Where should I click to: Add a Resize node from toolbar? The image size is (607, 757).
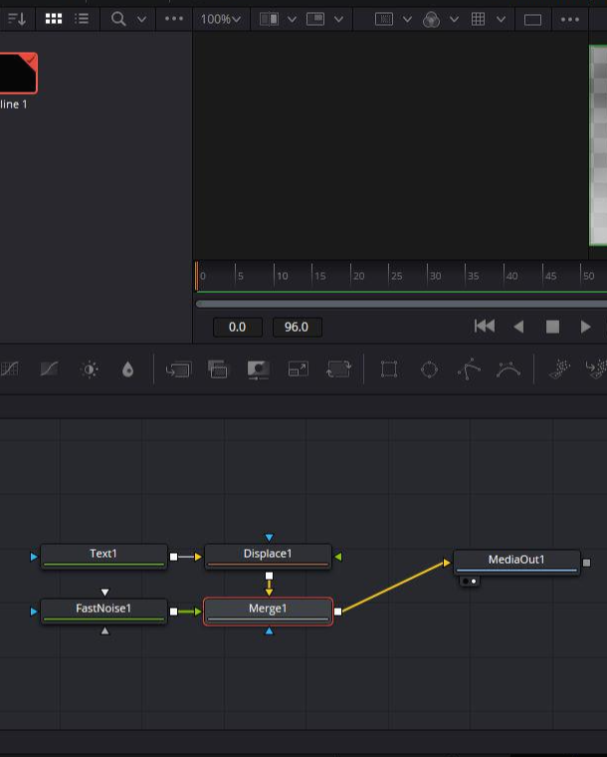(x=298, y=370)
